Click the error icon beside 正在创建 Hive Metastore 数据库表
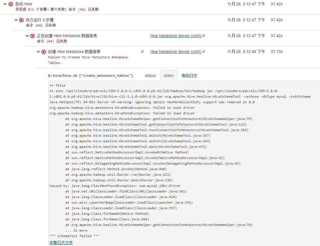The height and width of the screenshot is (246, 320). point(32,36)
